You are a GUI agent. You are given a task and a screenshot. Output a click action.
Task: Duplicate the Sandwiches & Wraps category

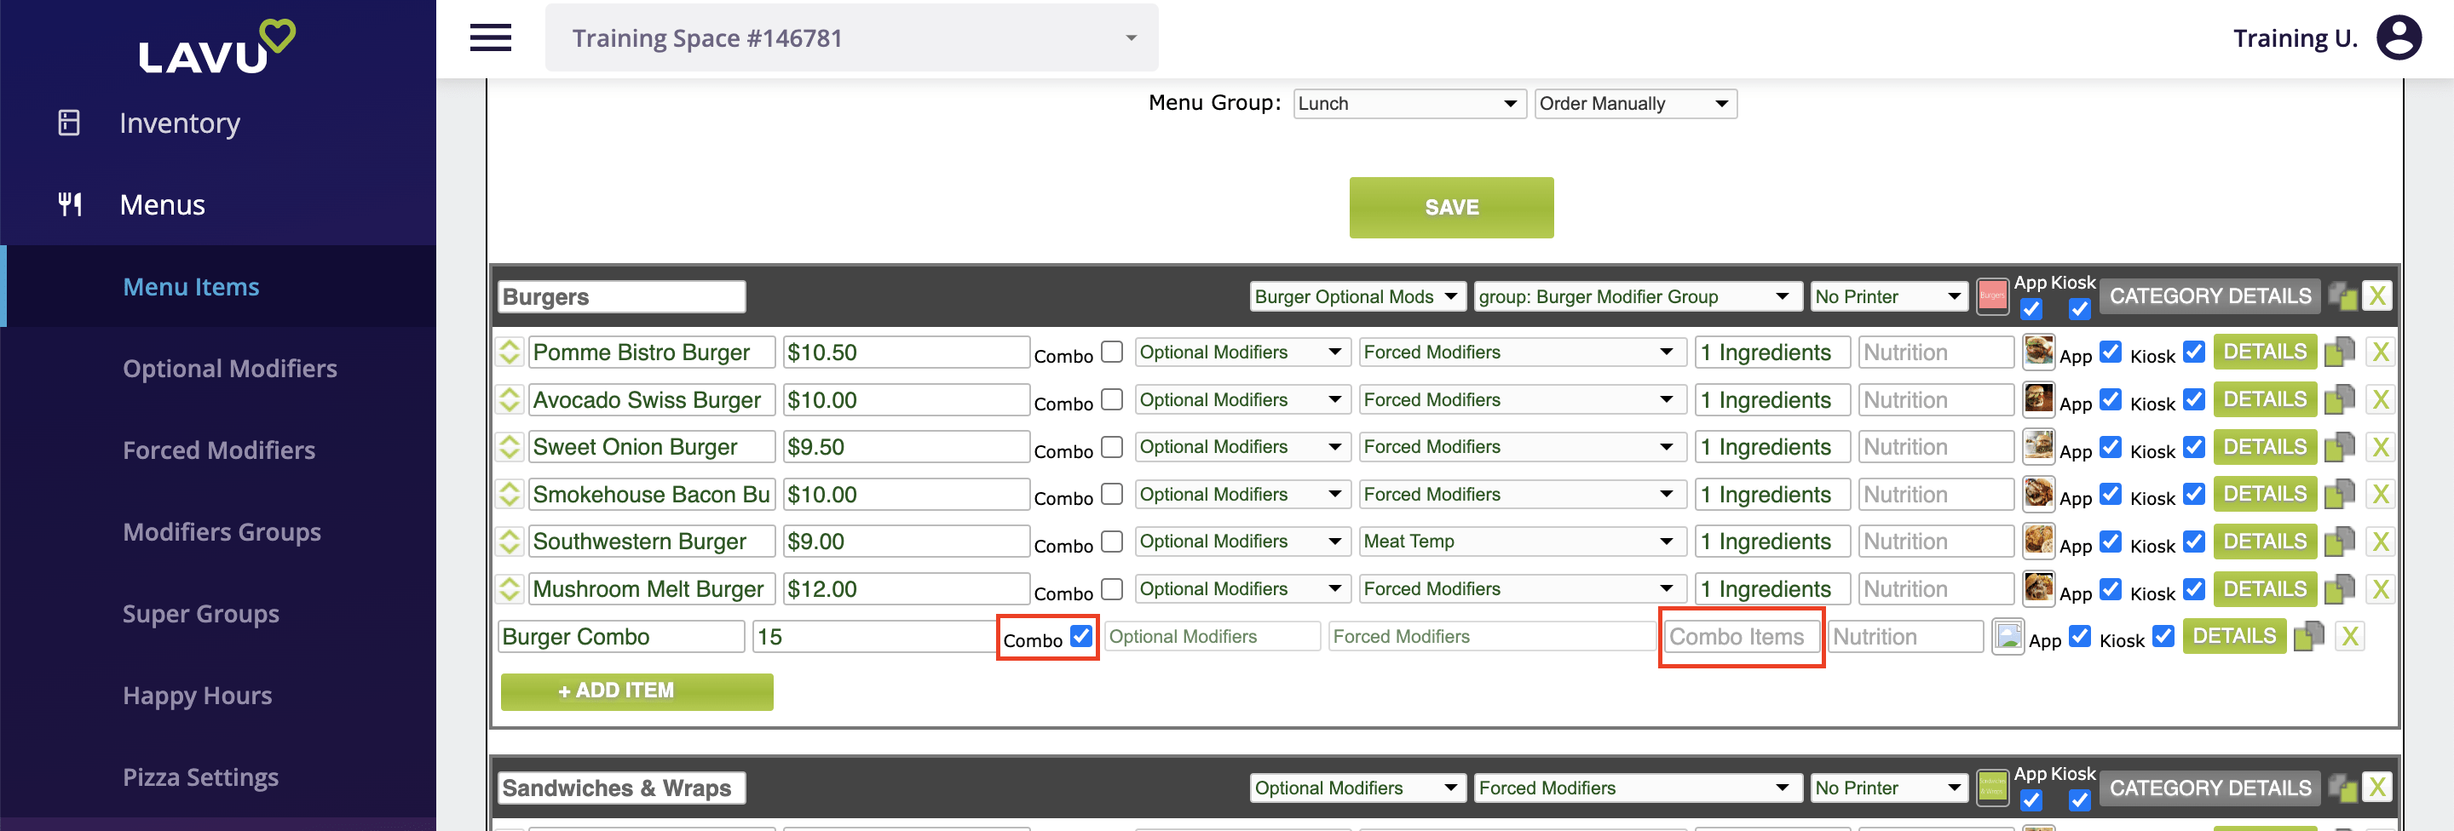(2342, 788)
